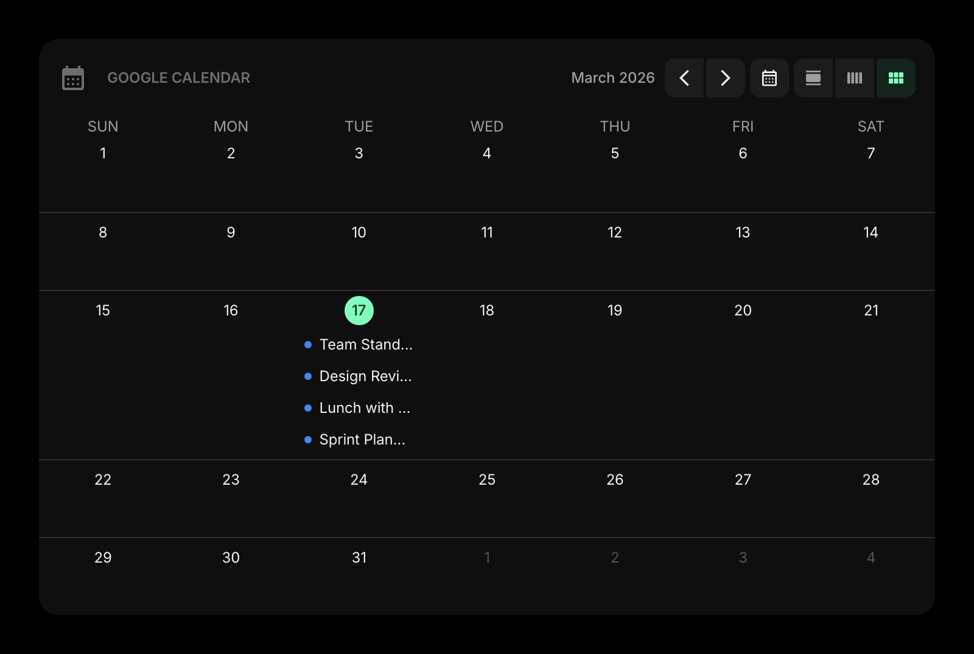Click the TUE column header
The width and height of the screenshot is (974, 654).
359,127
